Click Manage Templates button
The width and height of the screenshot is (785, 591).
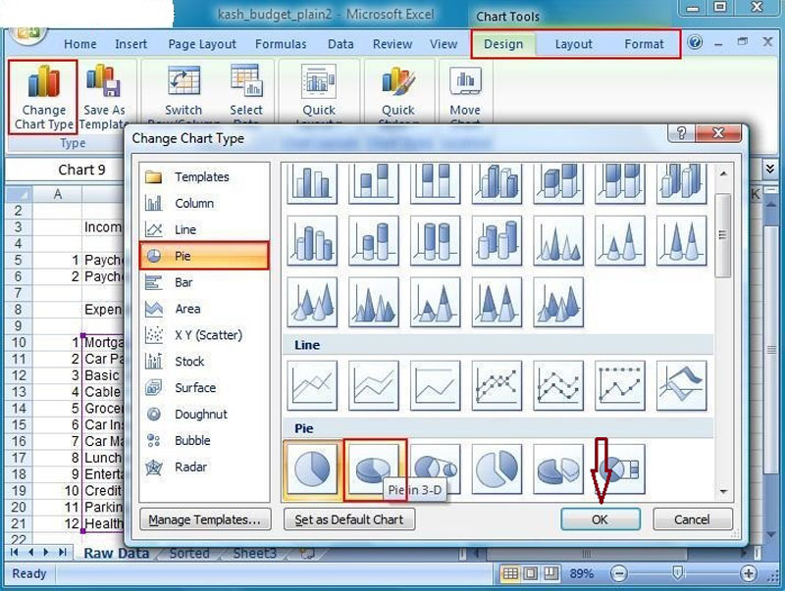pos(205,519)
